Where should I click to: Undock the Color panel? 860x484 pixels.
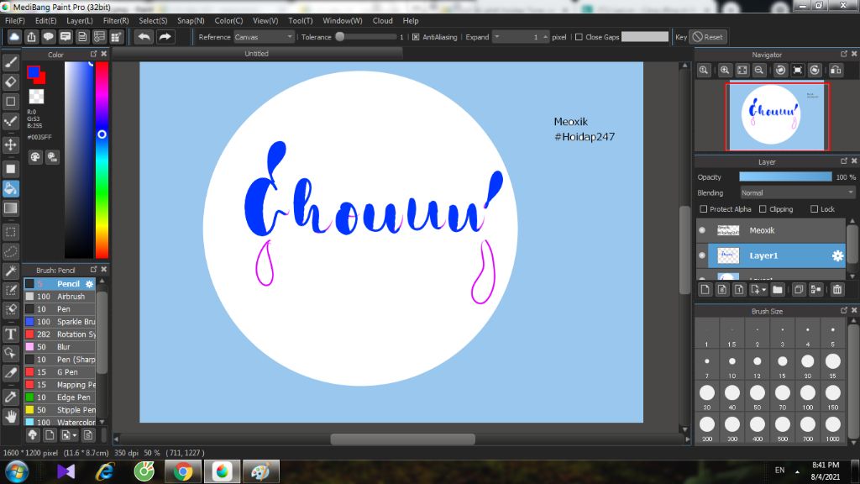(93, 54)
